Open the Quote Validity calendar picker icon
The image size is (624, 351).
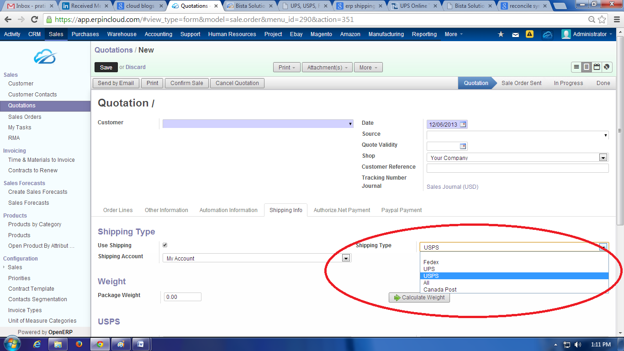click(463, 146)
